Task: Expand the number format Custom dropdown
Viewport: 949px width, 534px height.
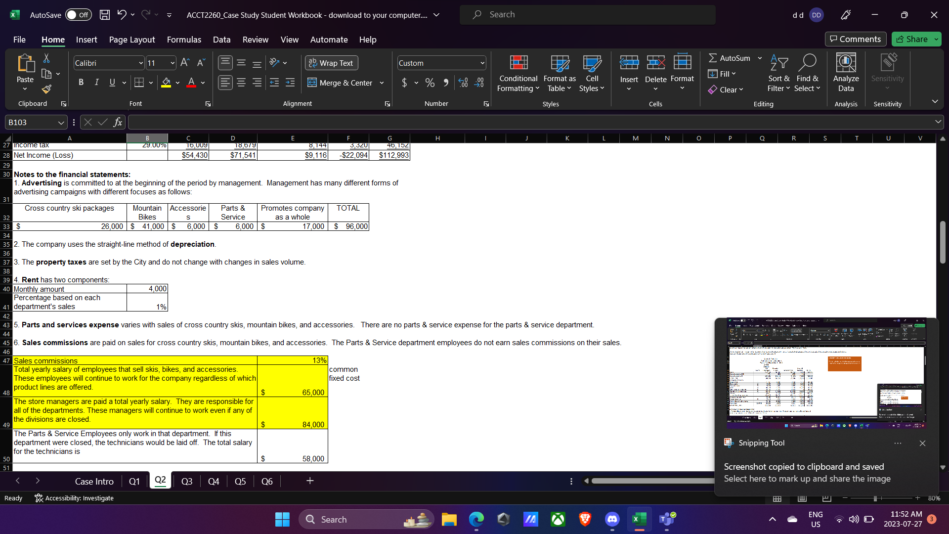Action: click(482, 63)
